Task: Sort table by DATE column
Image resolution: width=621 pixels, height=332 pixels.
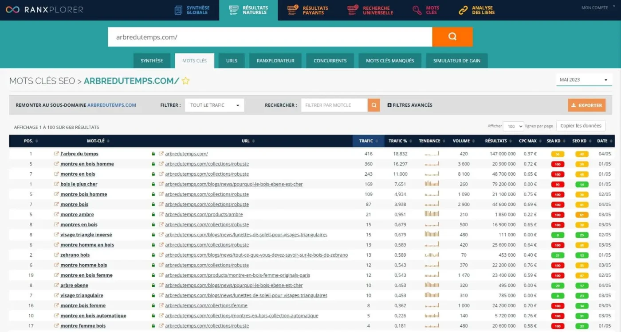Action: (x=604, y=141)
